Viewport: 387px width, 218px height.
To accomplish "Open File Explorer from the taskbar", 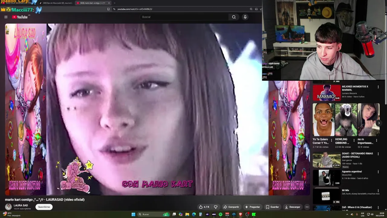I will (x=187, y=214).
